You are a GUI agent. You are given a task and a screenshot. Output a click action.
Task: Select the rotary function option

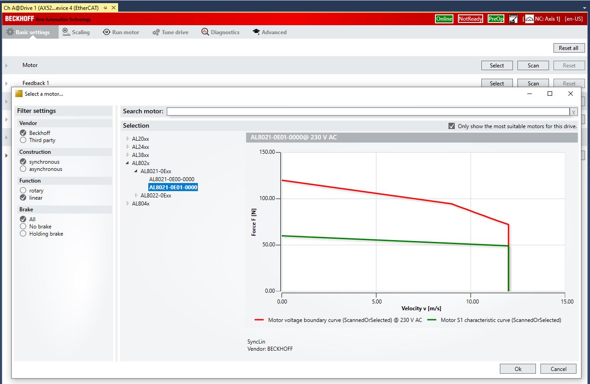tap(23, 191)
